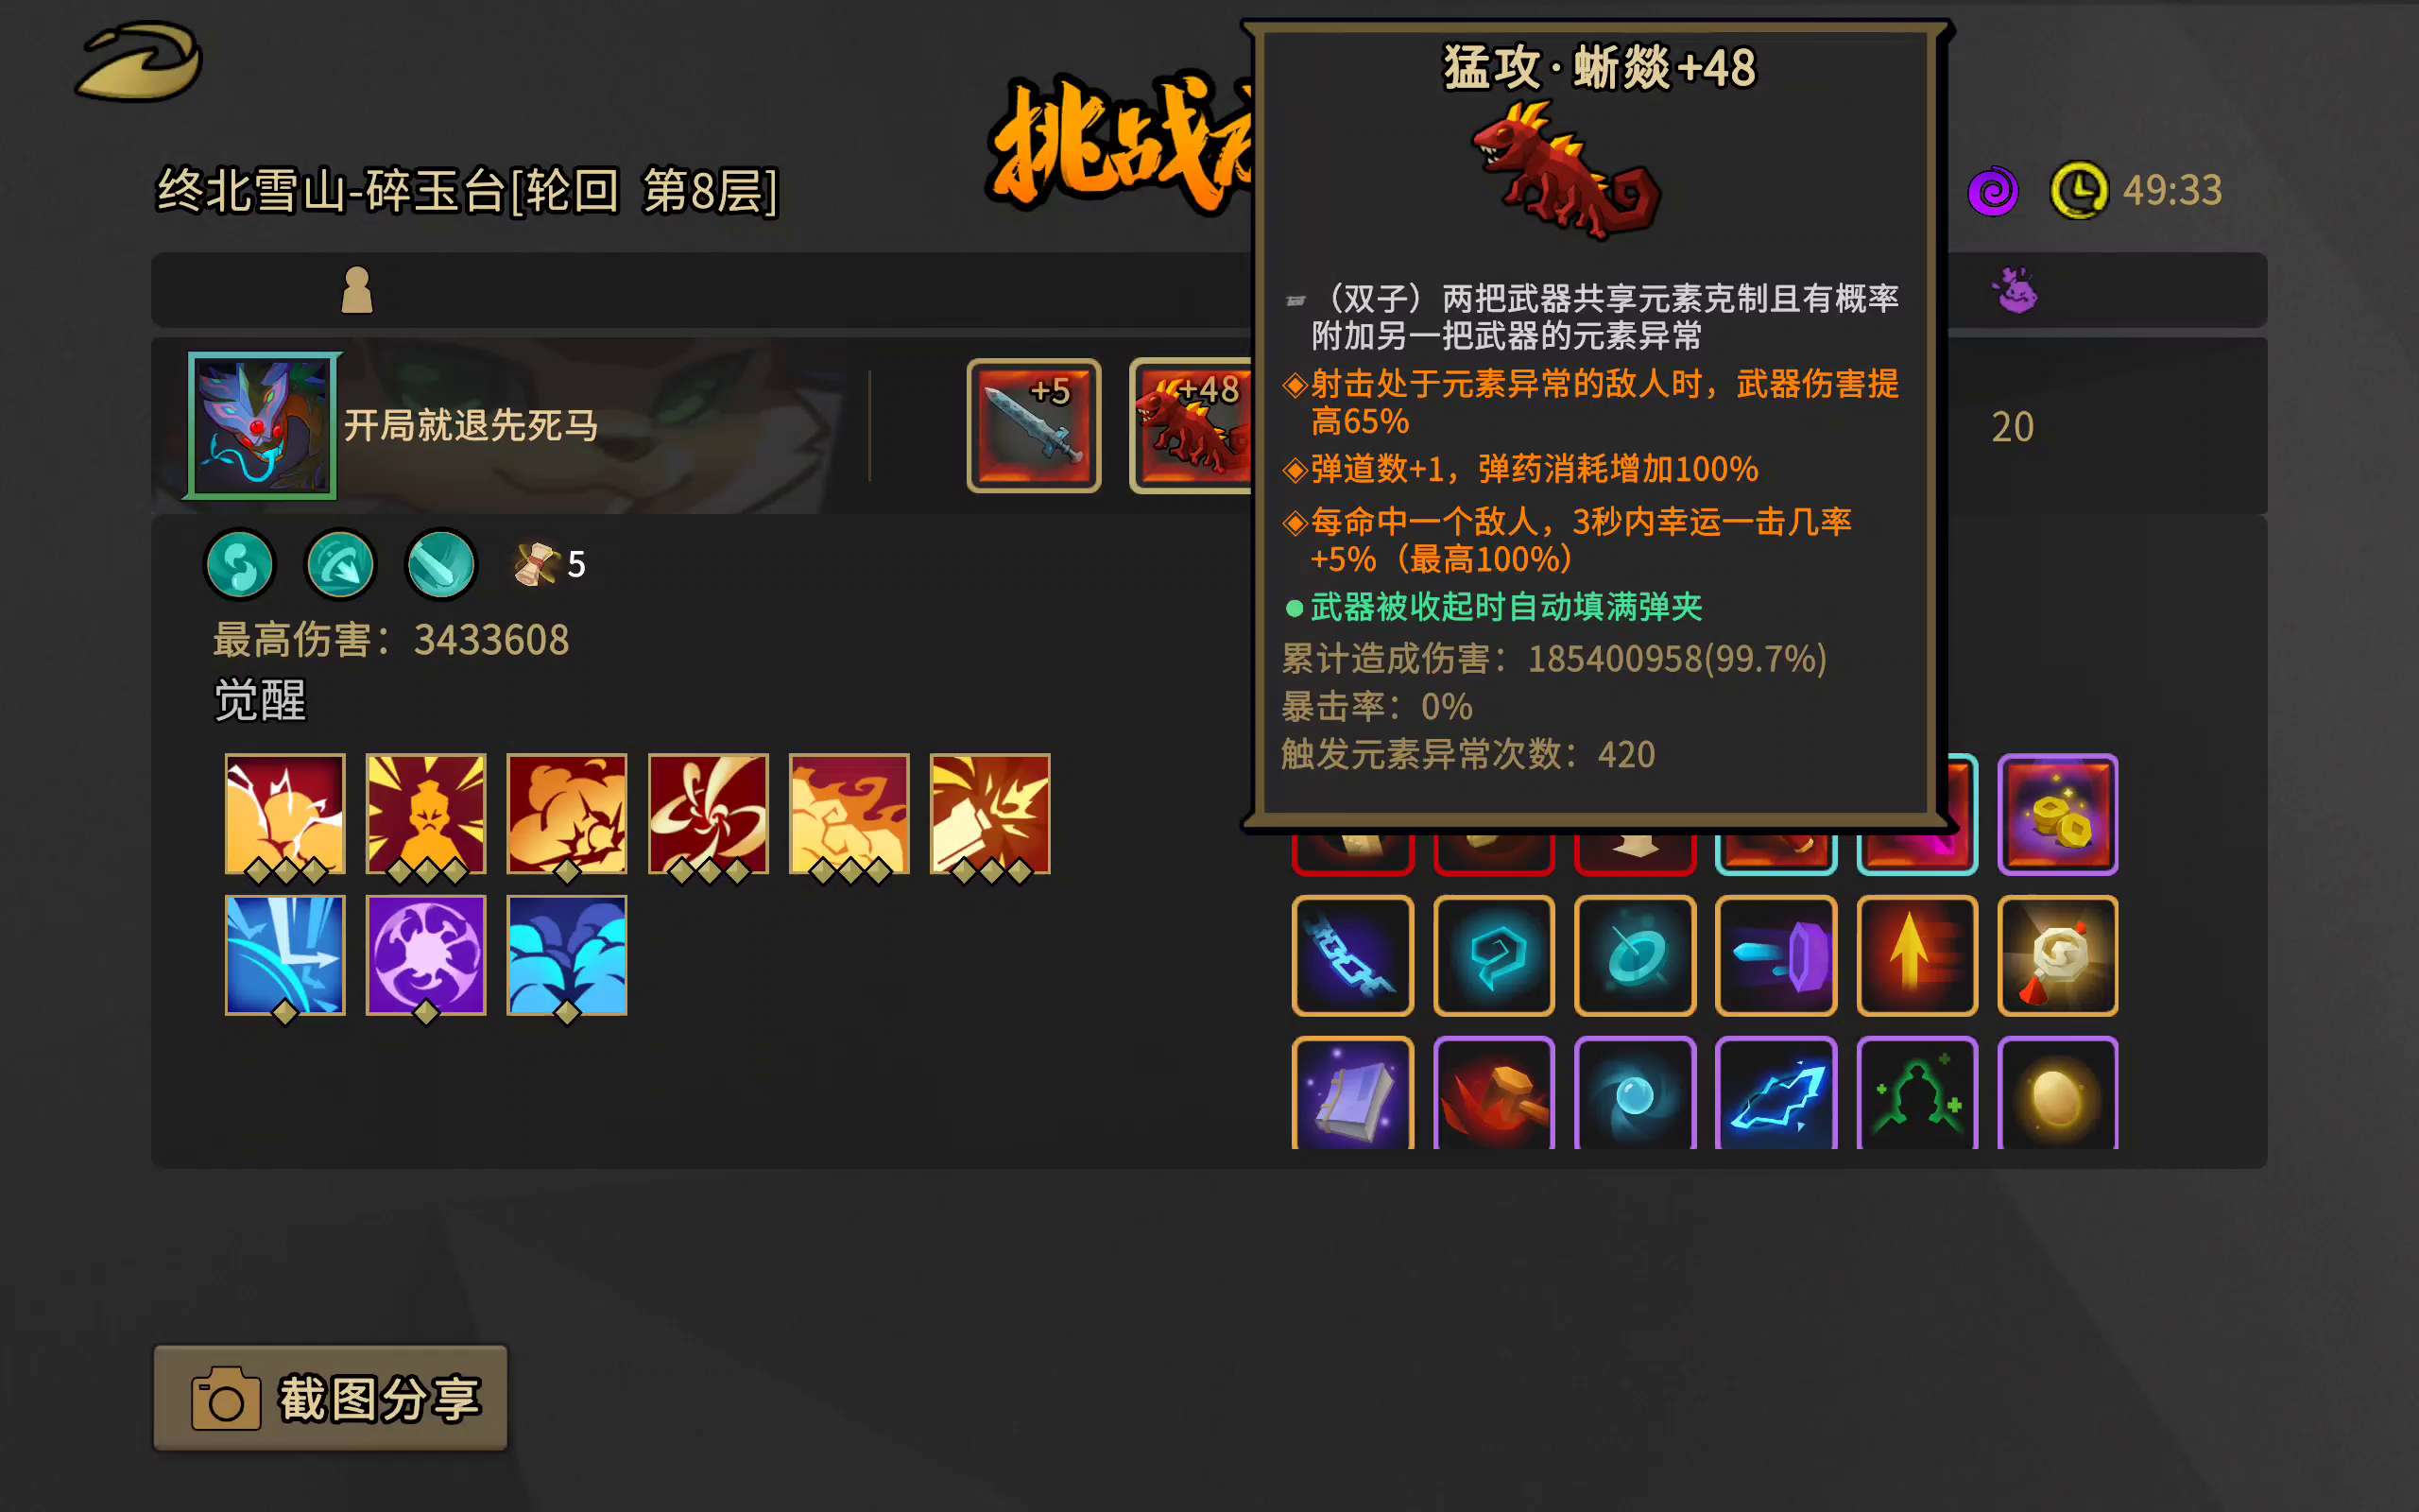The width and height of the screenshot is (2419, 1512).
Task: Click the yellow clock timer icon
Action: coord(2079,190)
